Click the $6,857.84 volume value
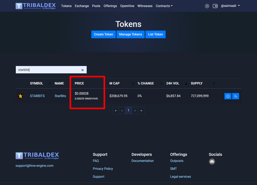The width and height of the screenshot is (257, 185). (173, 96)
